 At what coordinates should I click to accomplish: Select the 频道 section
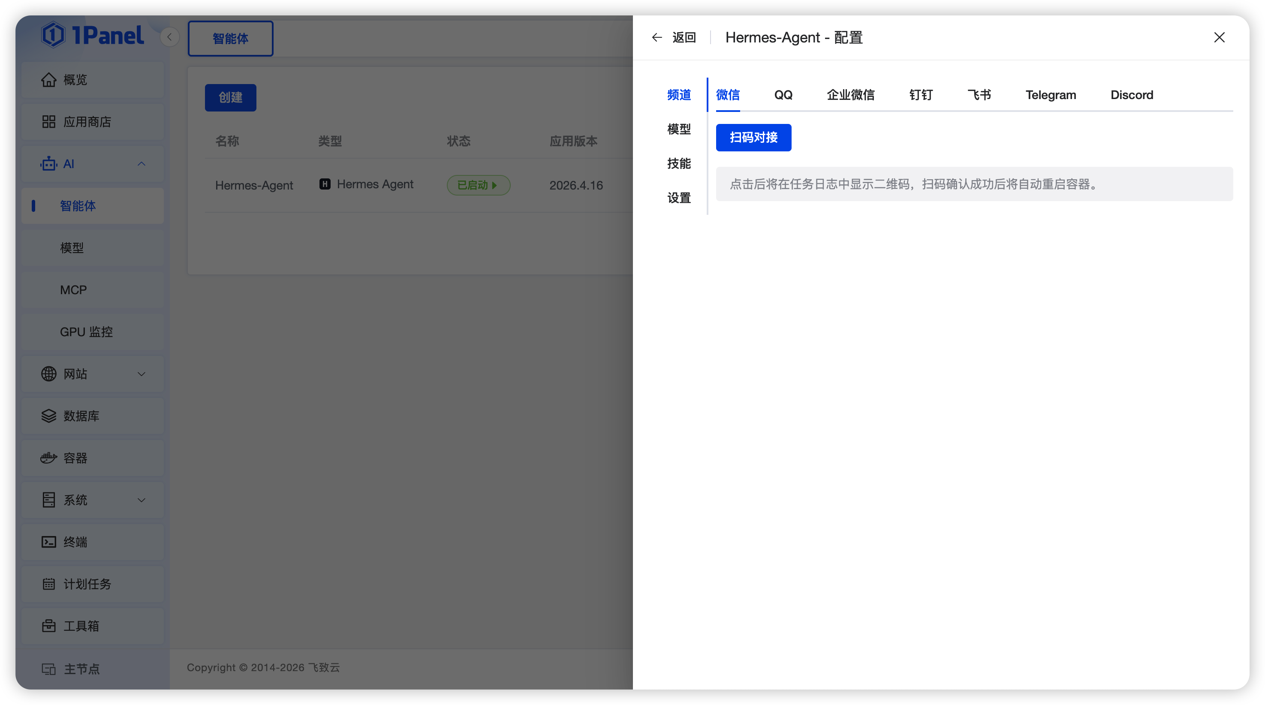(x=679, y=95)
